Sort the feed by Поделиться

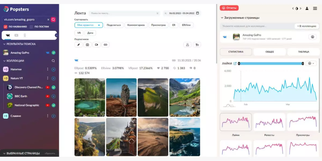114,25
